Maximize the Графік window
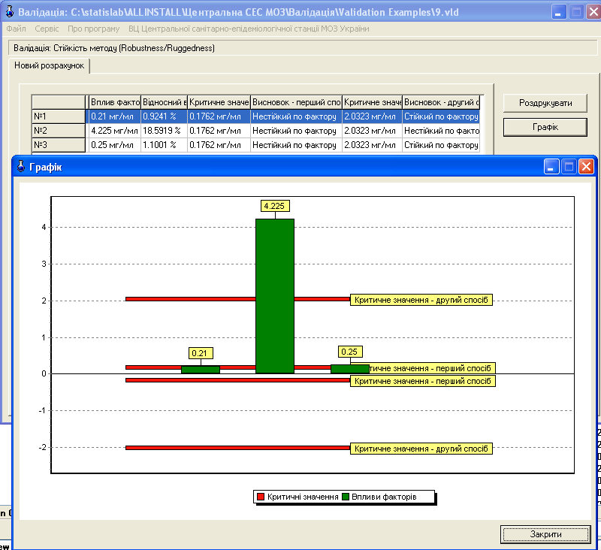The image size is (601, 550). coord(569,167)
